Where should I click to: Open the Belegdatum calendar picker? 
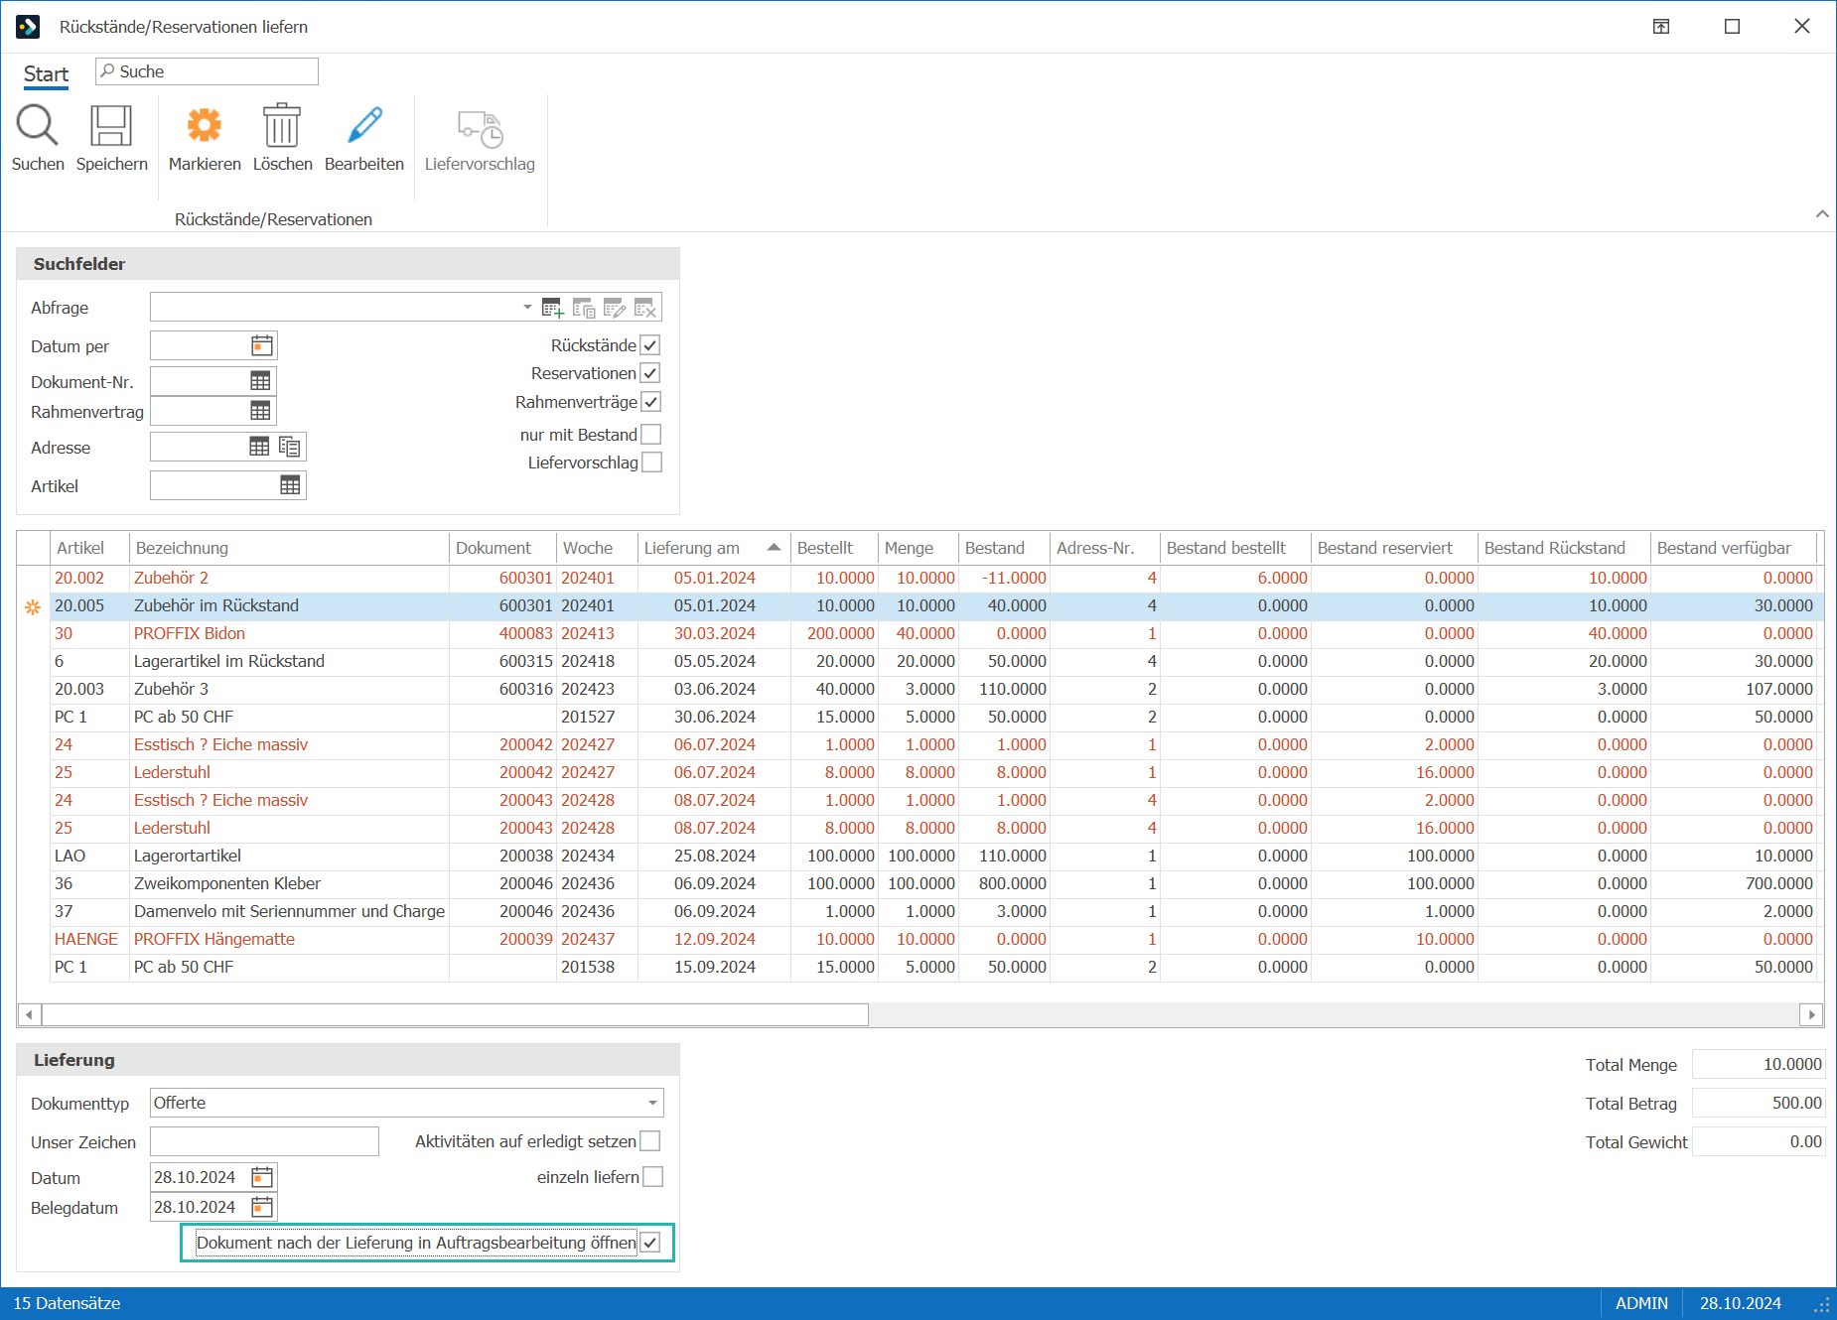point(262,1207)
